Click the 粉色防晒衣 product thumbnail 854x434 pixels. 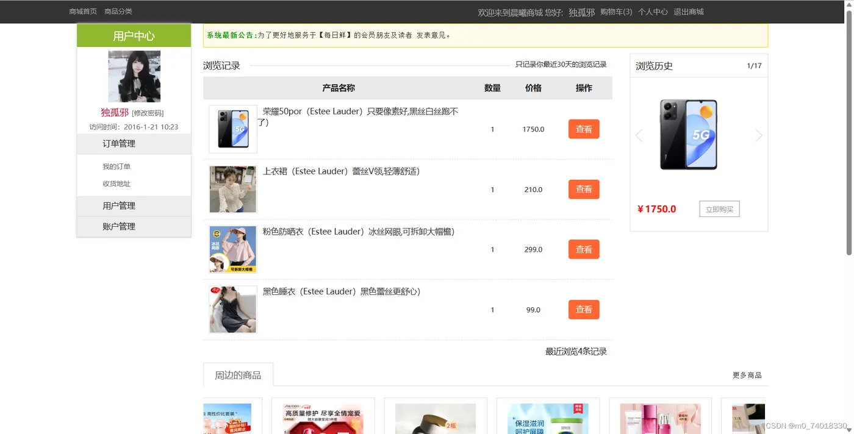coord(233,249)
